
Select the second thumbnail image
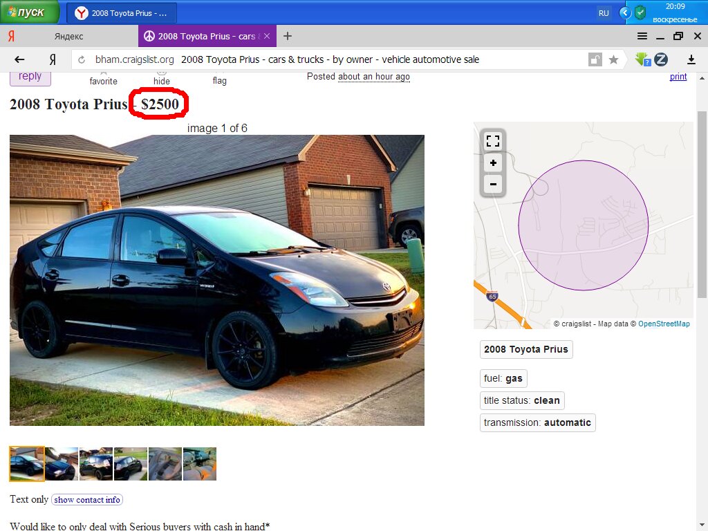point(62,464)
